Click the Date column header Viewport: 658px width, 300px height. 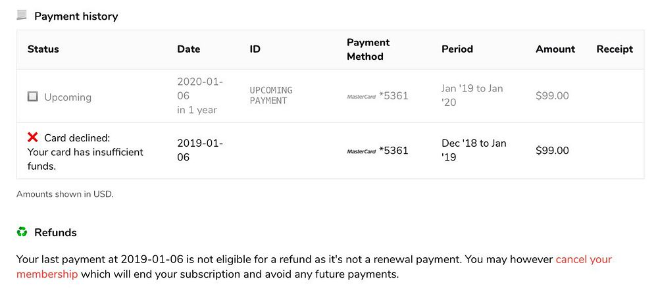pyautogui.click(x=188, y=49)
